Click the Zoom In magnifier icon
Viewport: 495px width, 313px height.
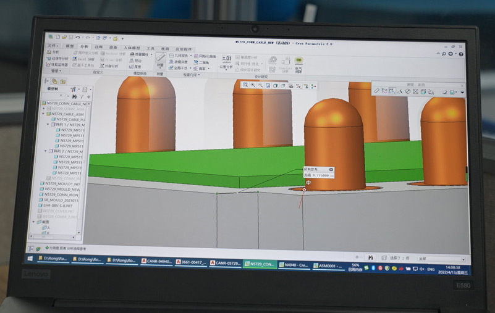[253, 85]
